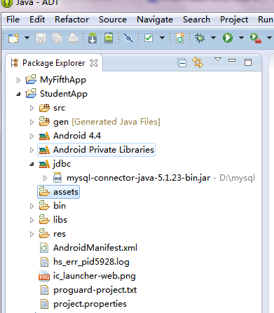Open the Navigate menu
274x313 pixels.
[155, 20]
